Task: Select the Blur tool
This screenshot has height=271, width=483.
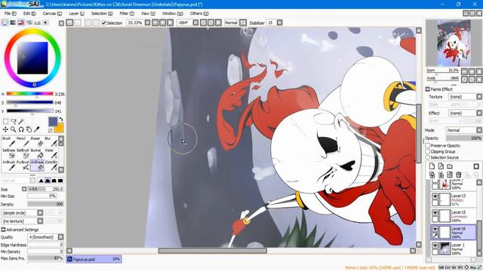Action: tap(51, 142)
